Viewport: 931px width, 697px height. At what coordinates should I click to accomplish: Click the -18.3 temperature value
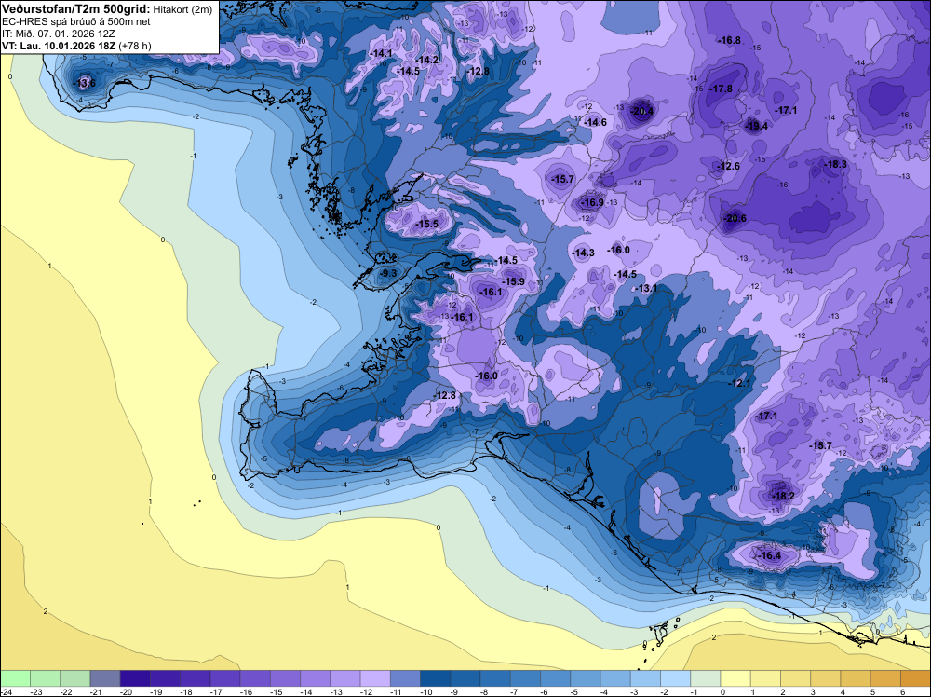coord(835,164)
